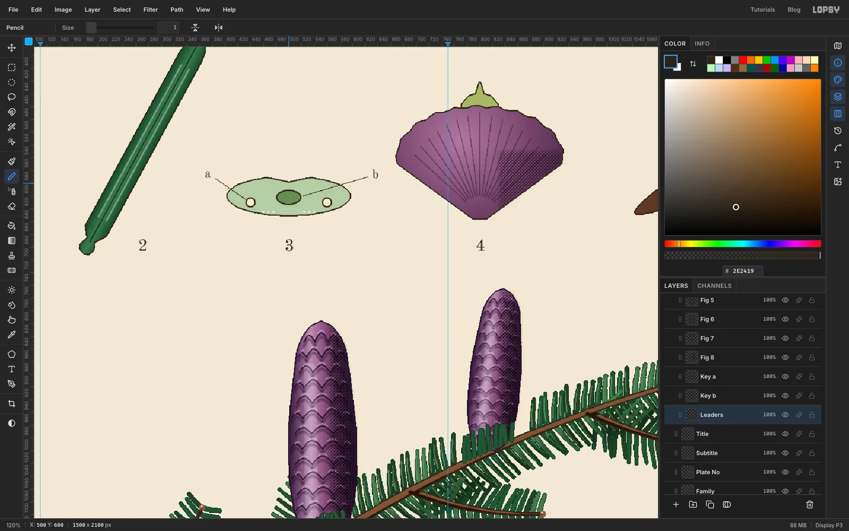Open the Tutorials link

pyautogui.click(x=763, y=10)
